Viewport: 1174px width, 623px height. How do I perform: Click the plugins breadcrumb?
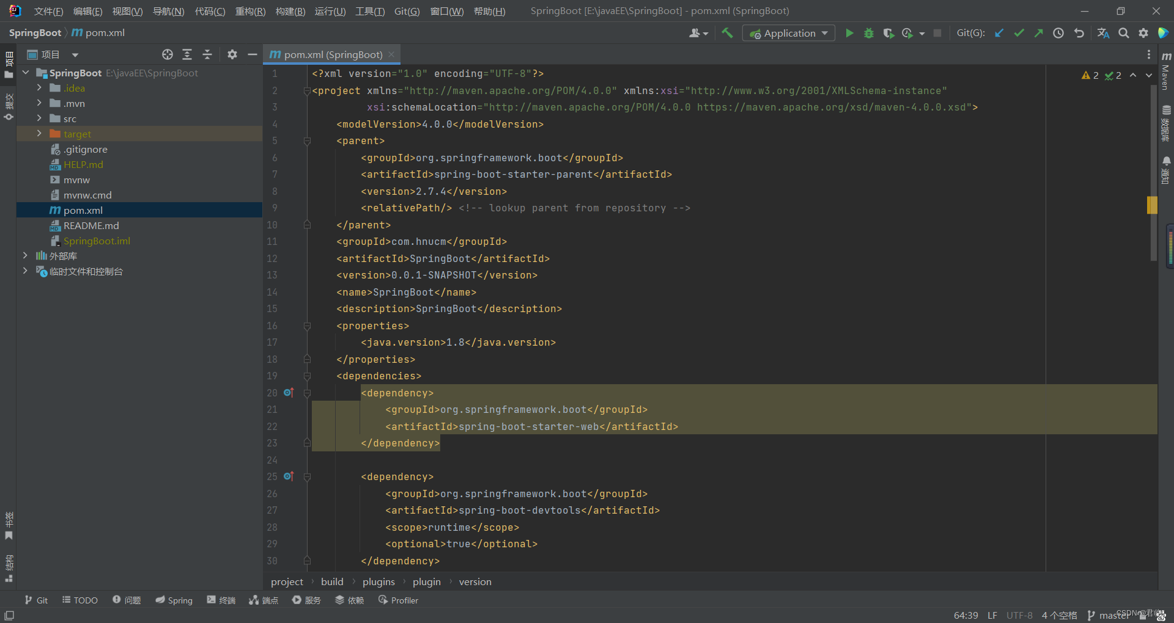pos(378,581)
